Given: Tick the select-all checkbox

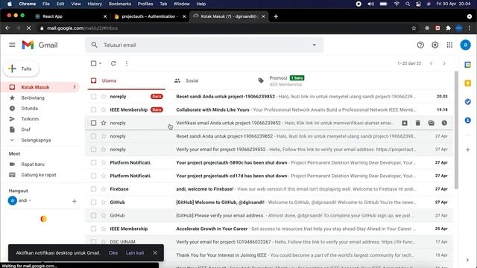Looking at the screenshot, I should point(93,63).
